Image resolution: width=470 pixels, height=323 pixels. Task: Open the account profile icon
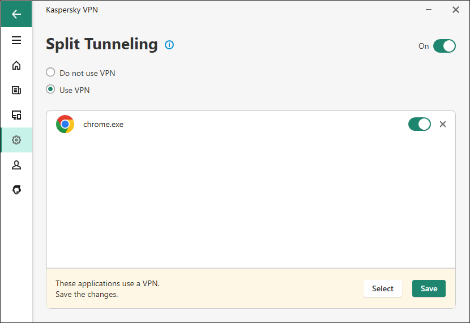pyautogui.click(x=16, y=165)
